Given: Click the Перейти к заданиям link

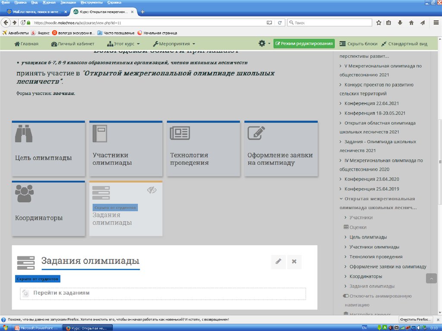Looking at the screenshot, I should (x=61, y=293).
